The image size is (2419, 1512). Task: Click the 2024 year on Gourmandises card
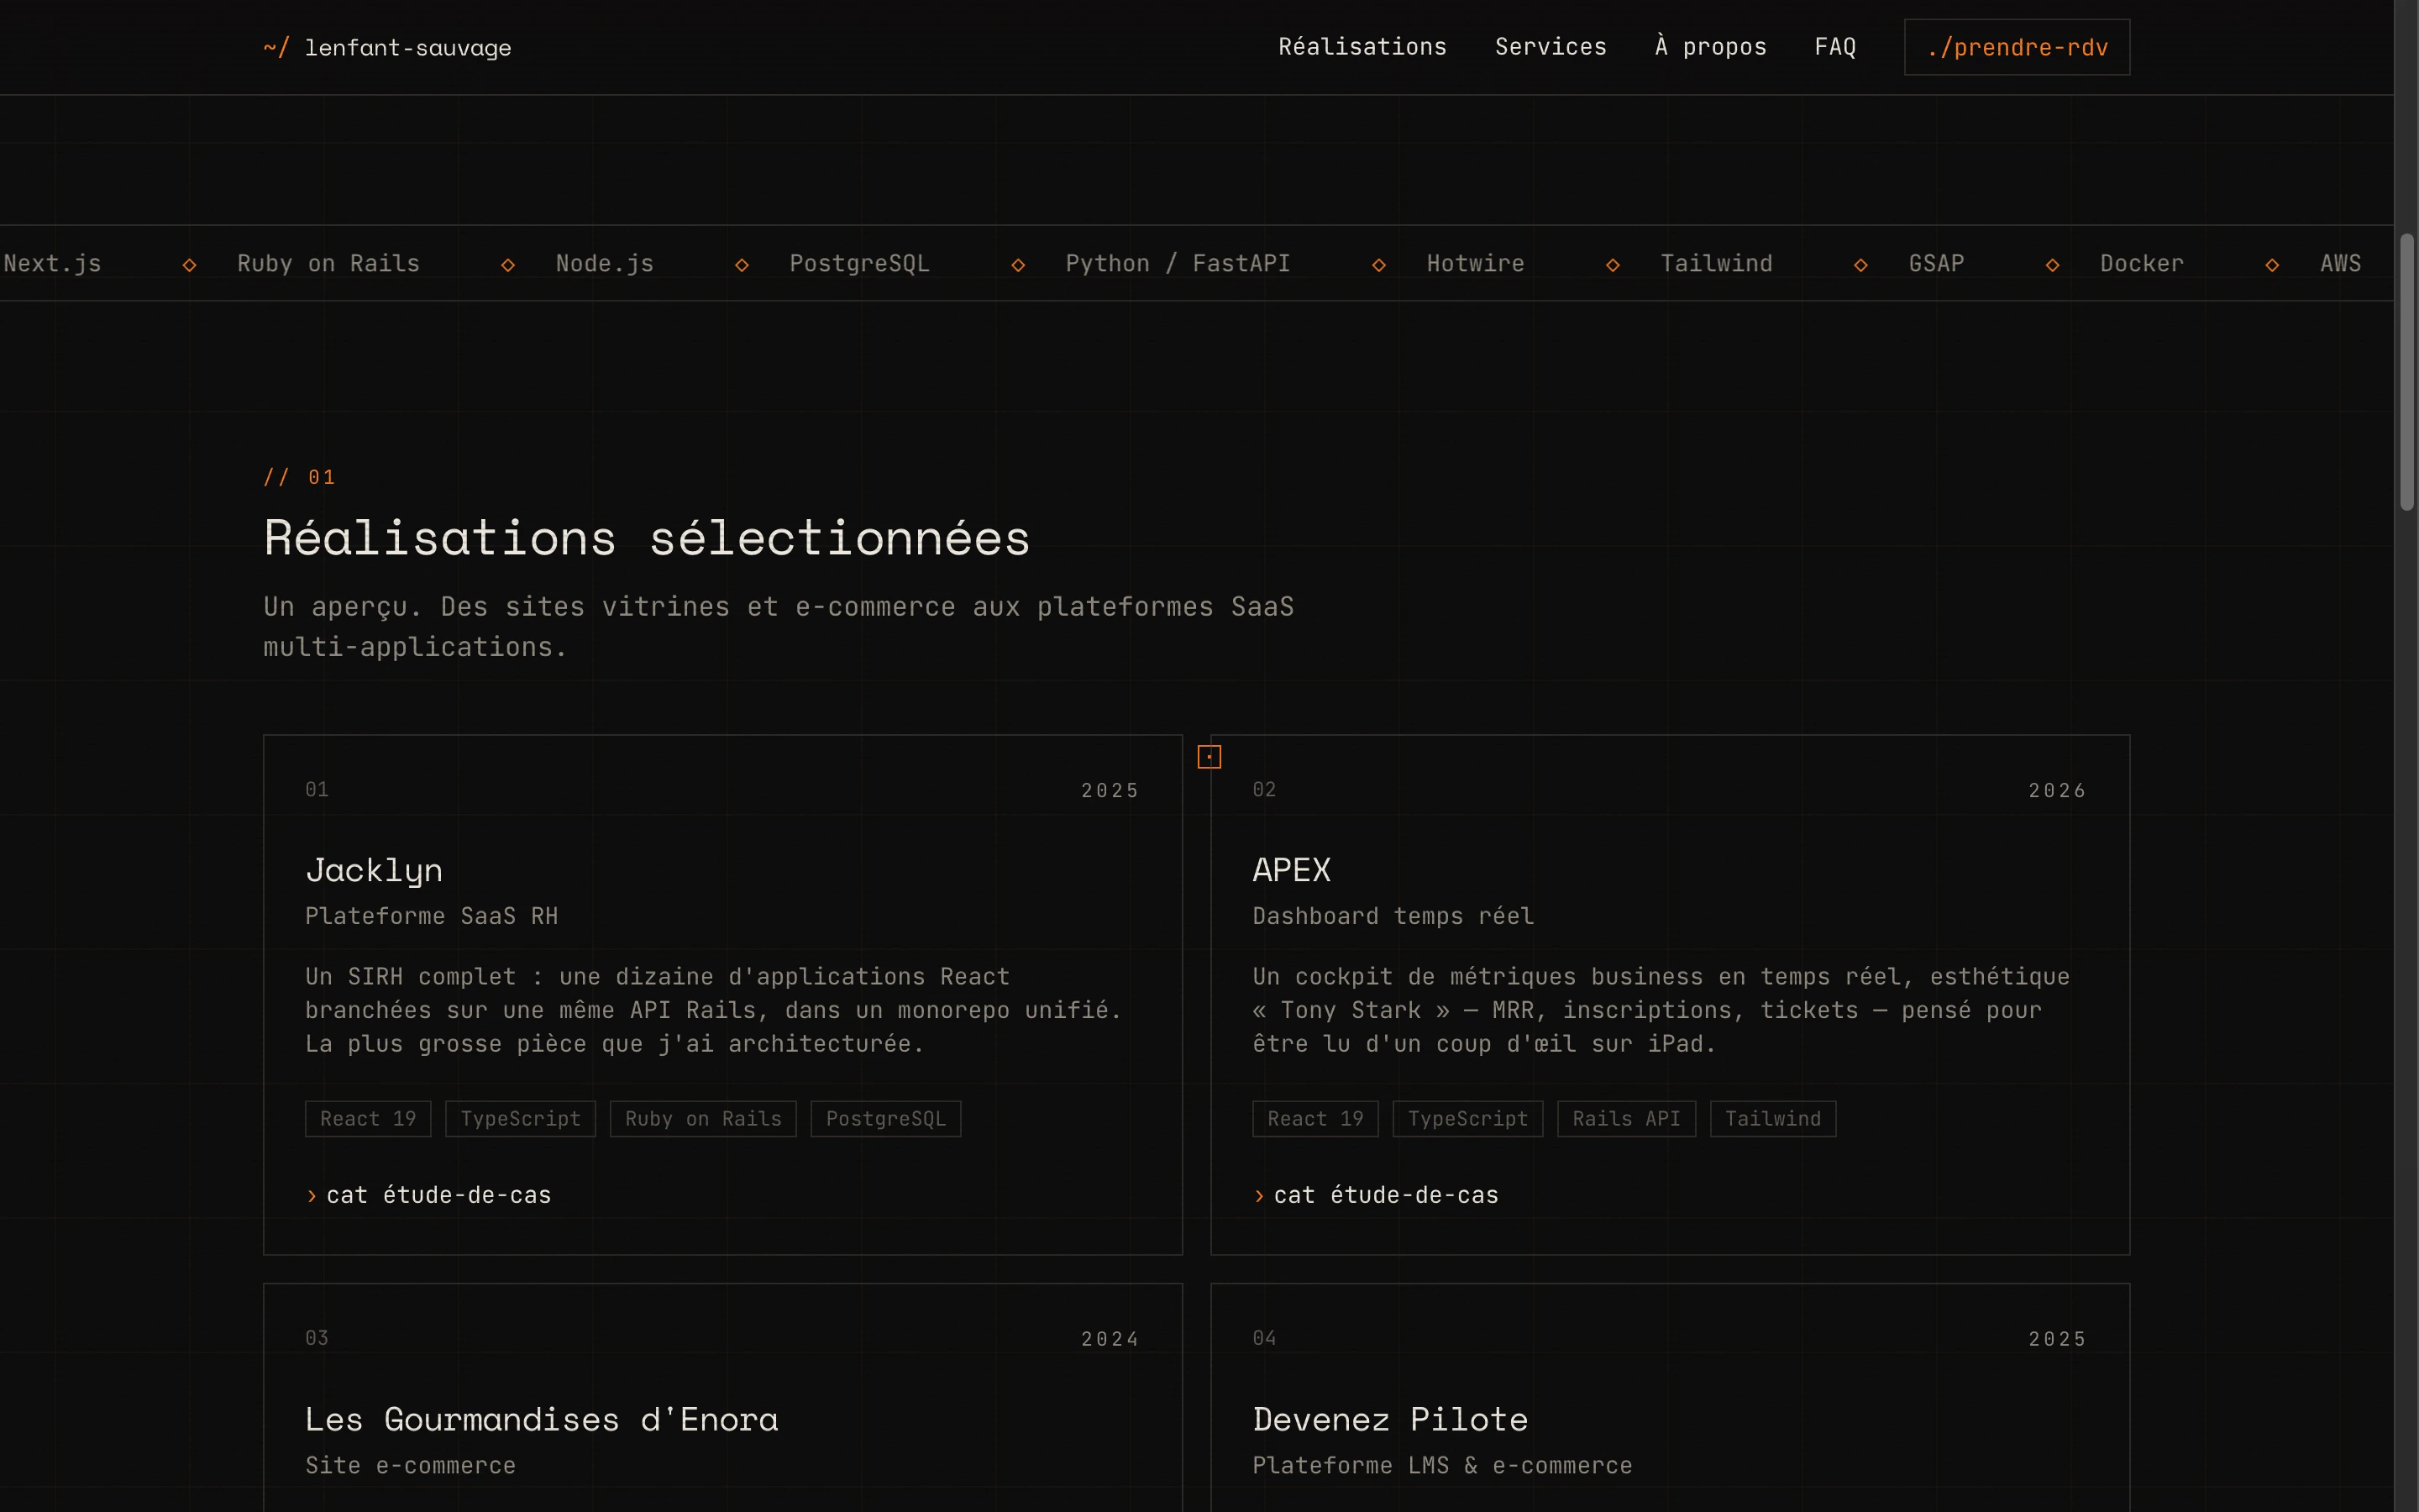[1110, 1339]
